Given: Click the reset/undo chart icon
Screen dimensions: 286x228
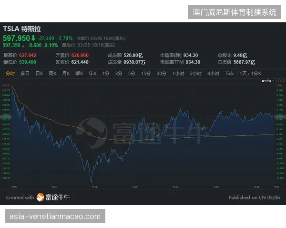Looking at the screenshot, I should tap(276, 81).
